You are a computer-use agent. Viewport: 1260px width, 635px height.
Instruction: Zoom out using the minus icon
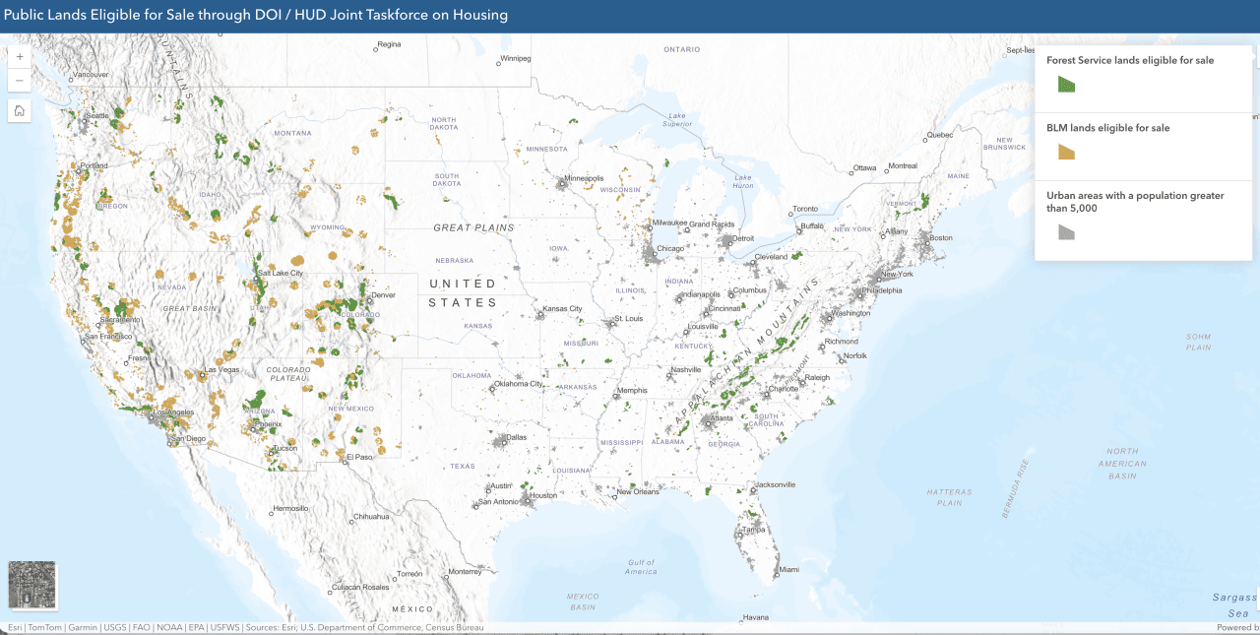(x=19, y=81)
